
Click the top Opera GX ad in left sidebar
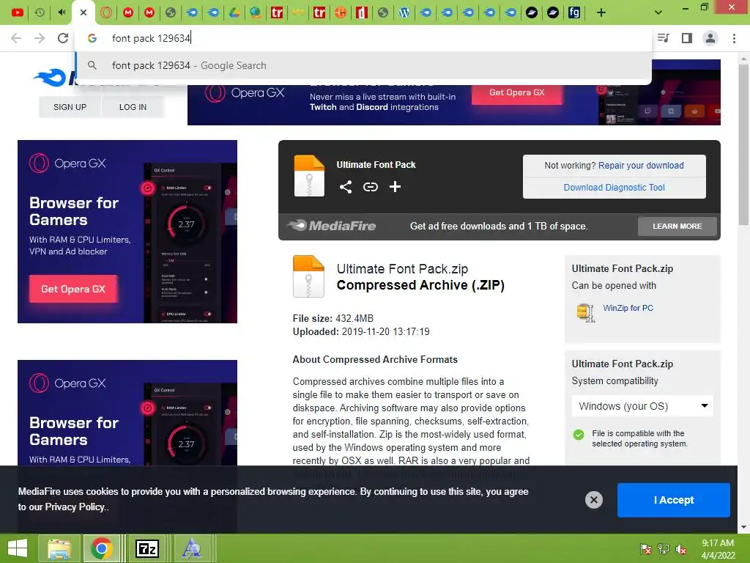[127, 232]
